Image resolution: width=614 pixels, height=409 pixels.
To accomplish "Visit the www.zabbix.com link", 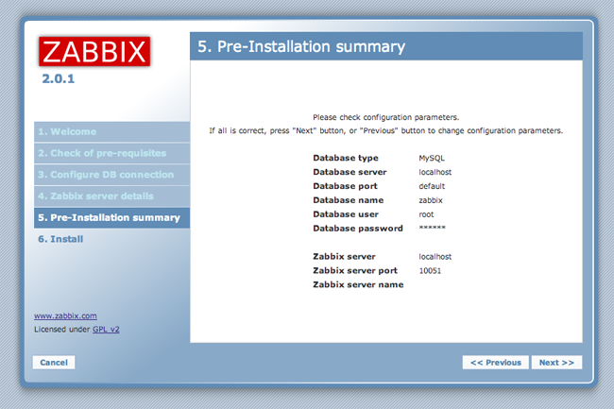I will tap(65, 315).
